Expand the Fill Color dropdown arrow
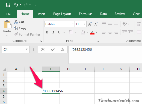 coord(87,32)
